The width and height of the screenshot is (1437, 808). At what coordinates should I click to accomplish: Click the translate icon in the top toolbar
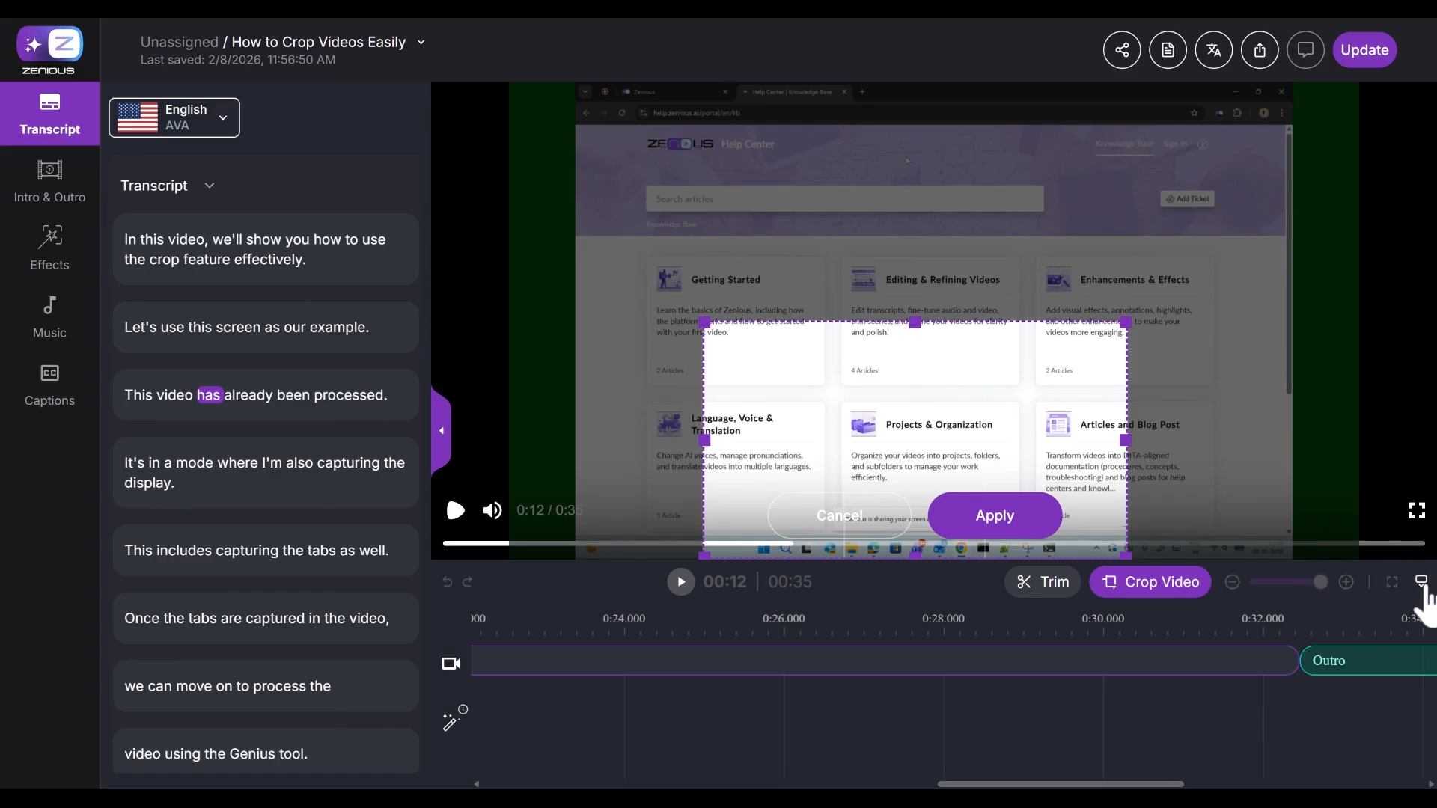coord(1213,49)
